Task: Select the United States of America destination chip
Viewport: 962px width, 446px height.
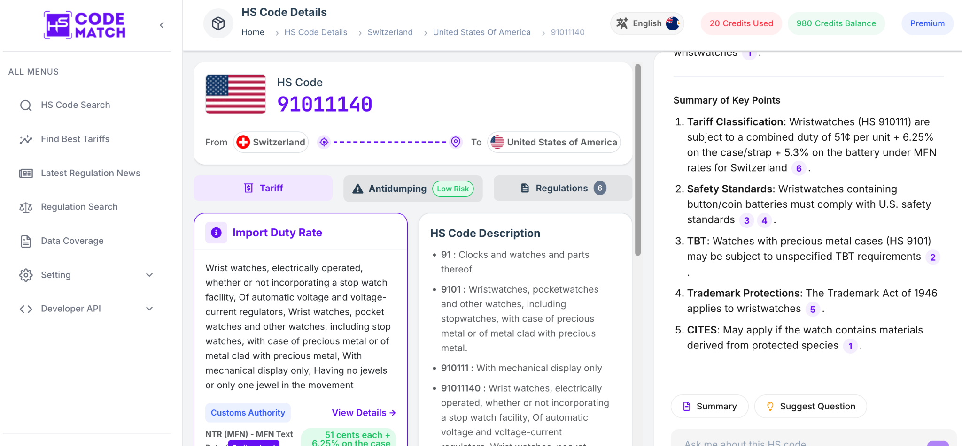Action: coord(554,142)
